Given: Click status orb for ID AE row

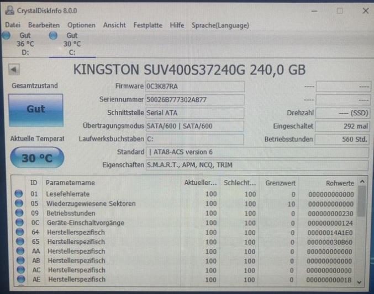Looking at the screenshot, I should pos(21,279).
